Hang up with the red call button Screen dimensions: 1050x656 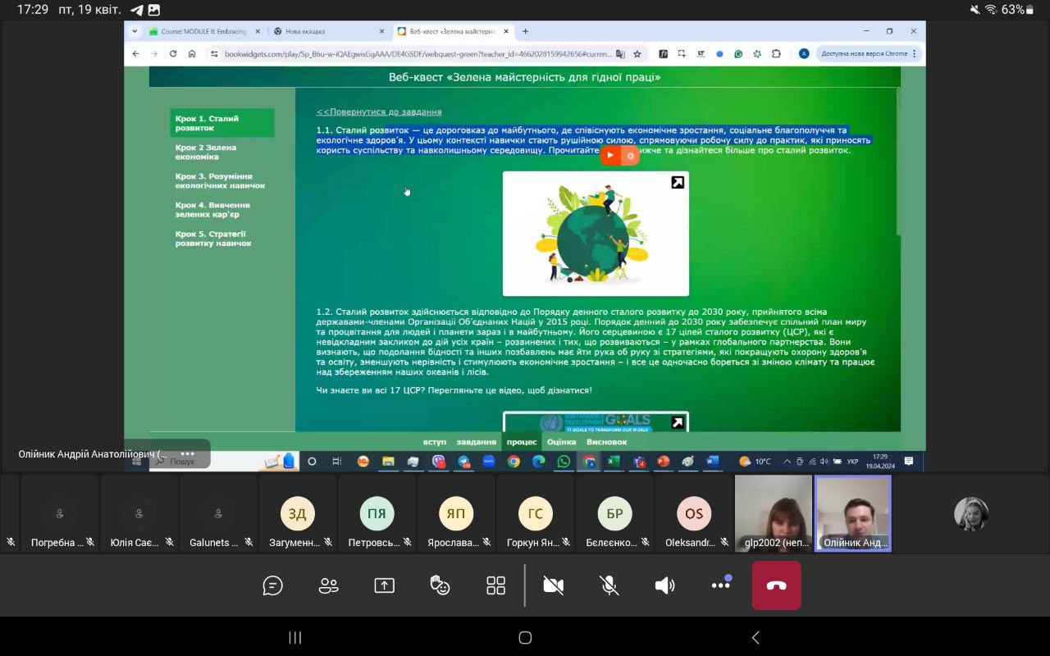point(776,585)
